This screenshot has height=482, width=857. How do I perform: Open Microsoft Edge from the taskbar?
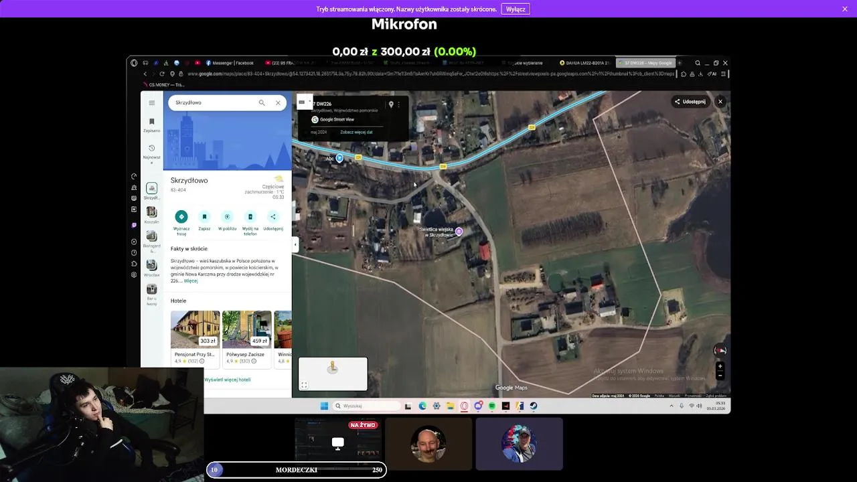point(422,406)
